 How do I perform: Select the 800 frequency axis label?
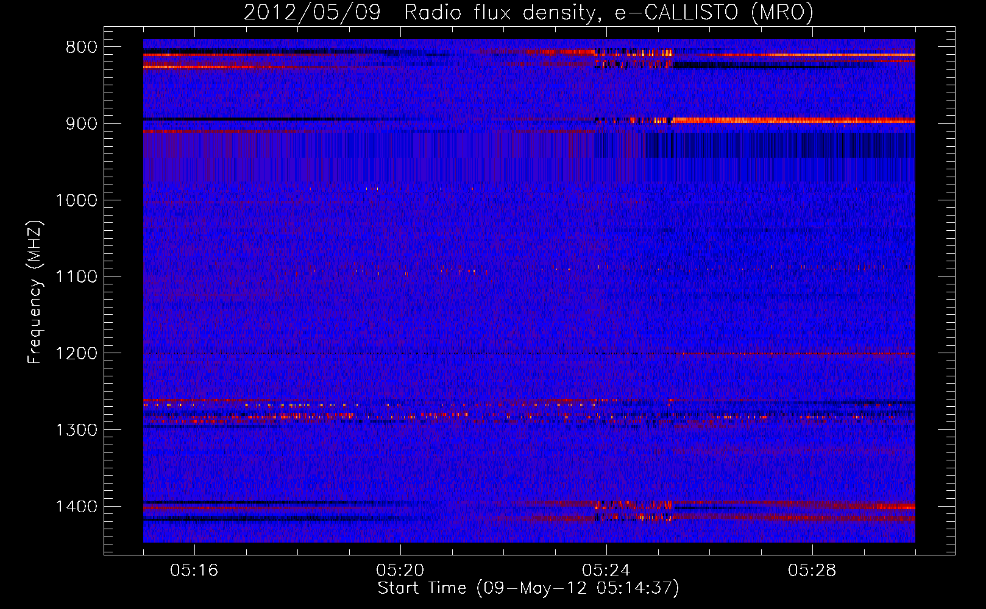point(81,48)
